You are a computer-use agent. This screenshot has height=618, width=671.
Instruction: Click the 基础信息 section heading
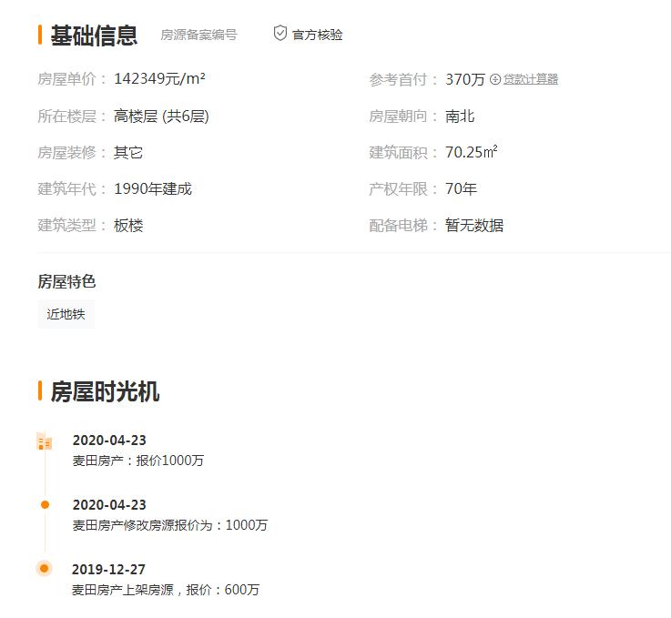click(x=94, y=35)
